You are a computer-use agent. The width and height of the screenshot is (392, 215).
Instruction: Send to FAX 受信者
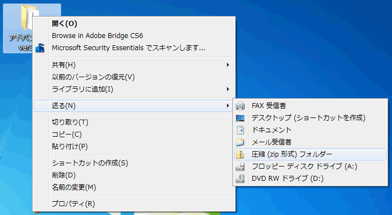[x=310, y=106]
